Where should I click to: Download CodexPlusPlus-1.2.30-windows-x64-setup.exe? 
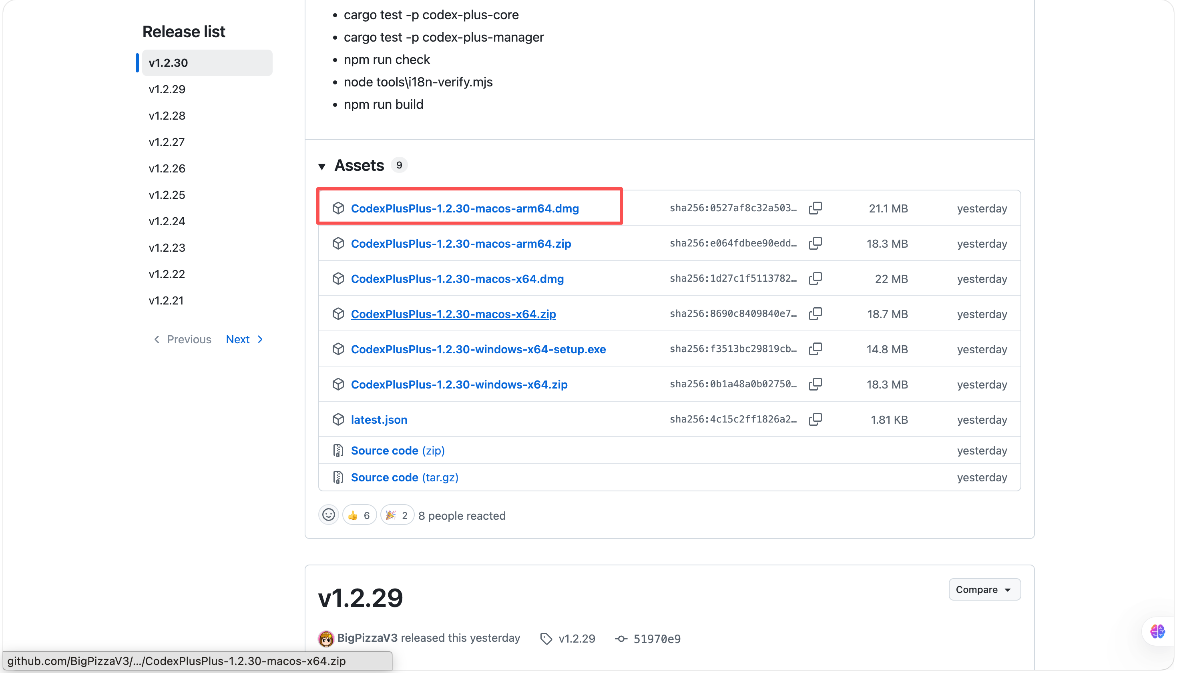coord(478,349)
